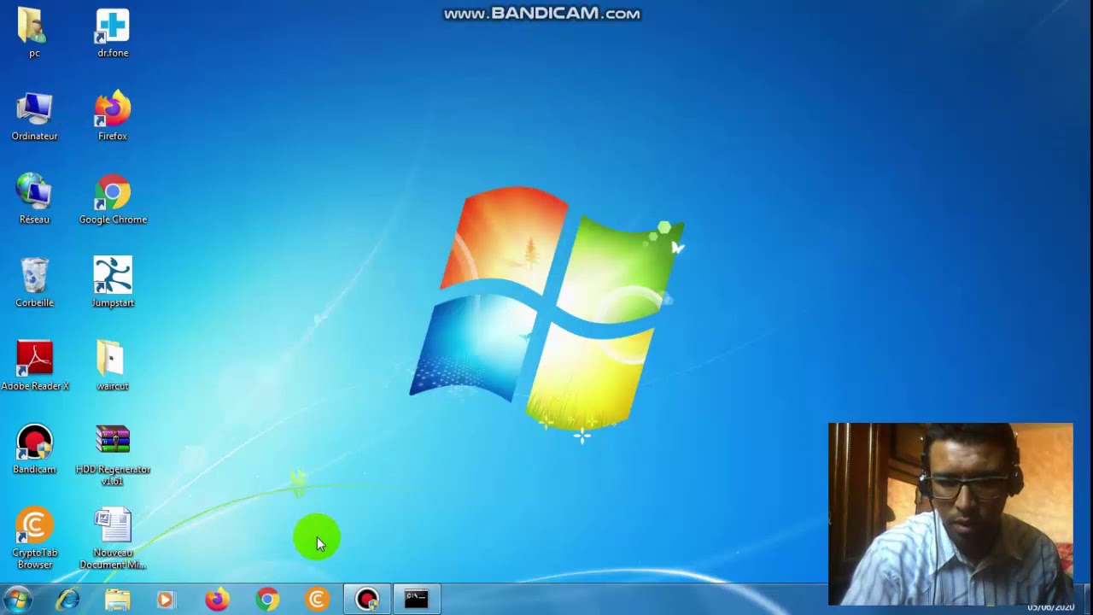The height and width of the screenshot is (615, 1093).
Task: Open the file explorer from taskbar
Action: pos(117,600)
